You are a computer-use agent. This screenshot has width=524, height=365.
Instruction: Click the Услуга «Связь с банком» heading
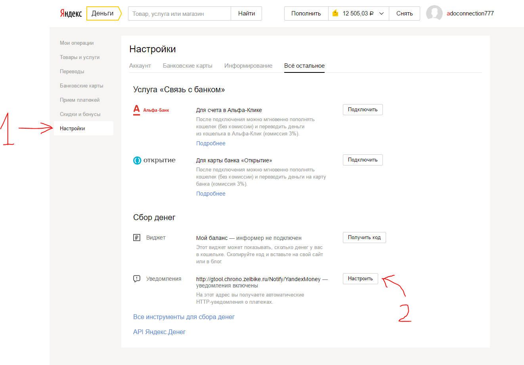pyautogui.click(x=179, y=89)
